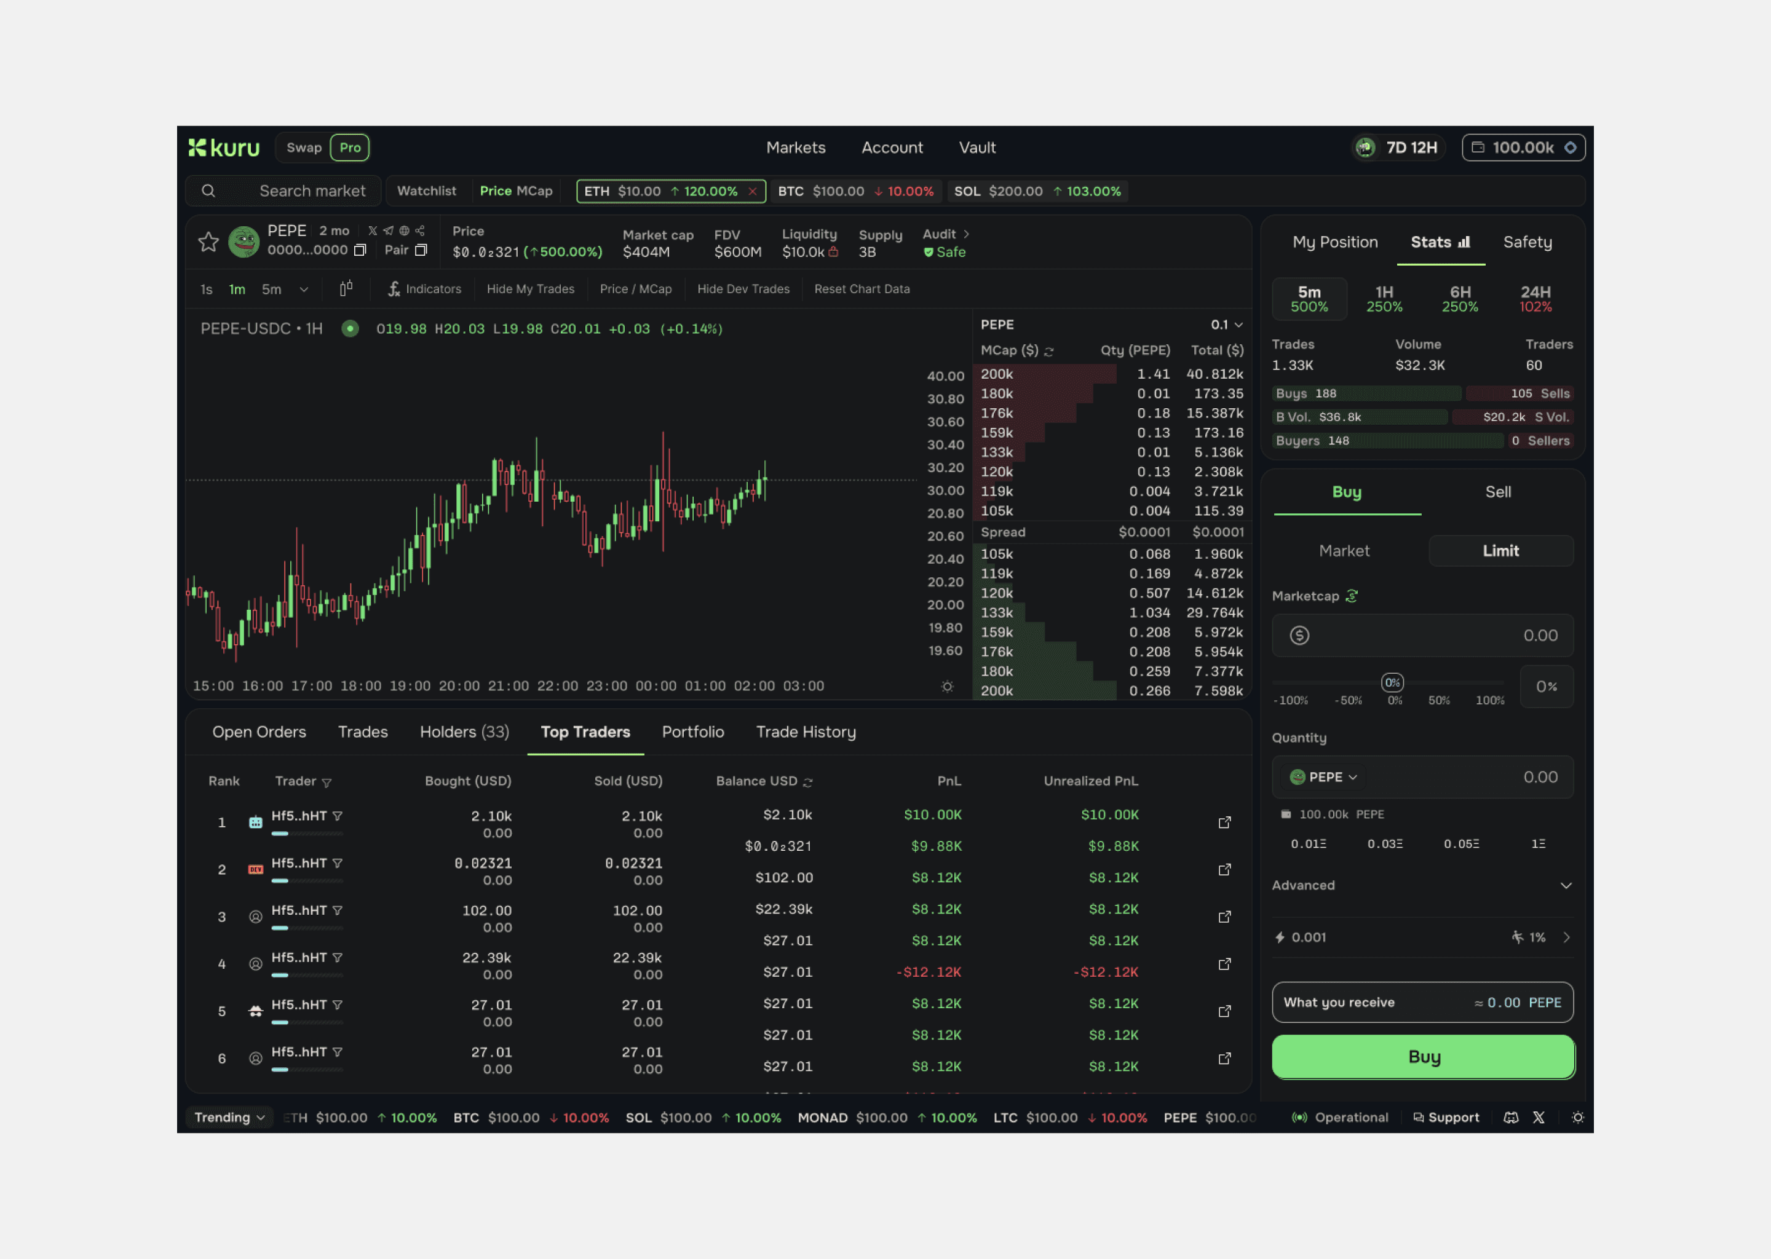Screen dimensions: 1771x1259
Task: Click the Marketcap amount input field
Action: 1423,636
